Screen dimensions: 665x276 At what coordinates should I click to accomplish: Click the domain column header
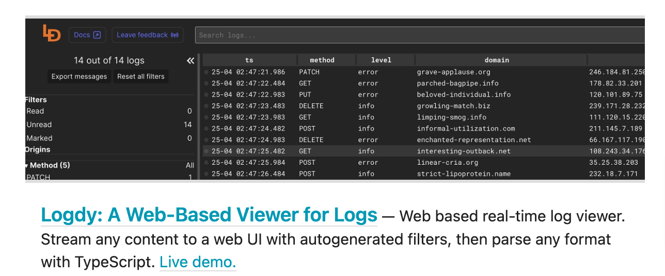pyautogui.click(x=497, y=60)
